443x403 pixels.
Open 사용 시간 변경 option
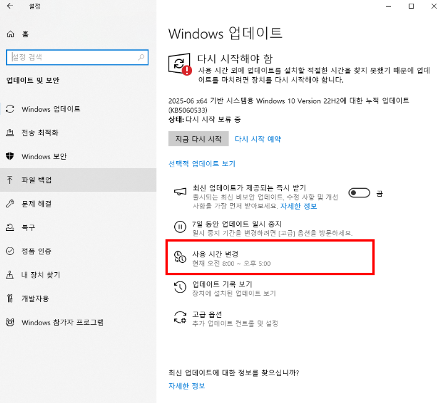tap(270, 257)
